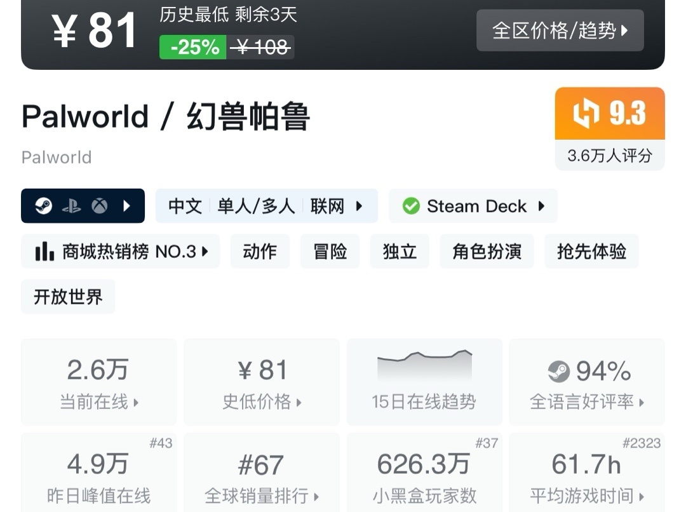
Task: Select the 冒险 genre tag
Action: pos(330,251)
